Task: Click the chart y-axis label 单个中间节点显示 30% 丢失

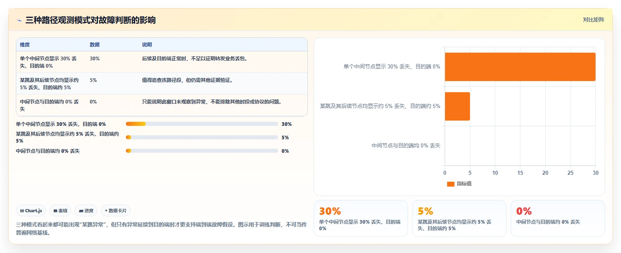Action: point(392,66)
